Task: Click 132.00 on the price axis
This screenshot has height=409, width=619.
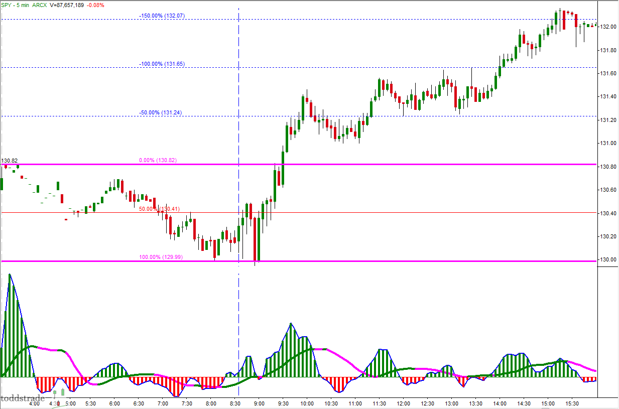Action: click(x=609, y=27)
